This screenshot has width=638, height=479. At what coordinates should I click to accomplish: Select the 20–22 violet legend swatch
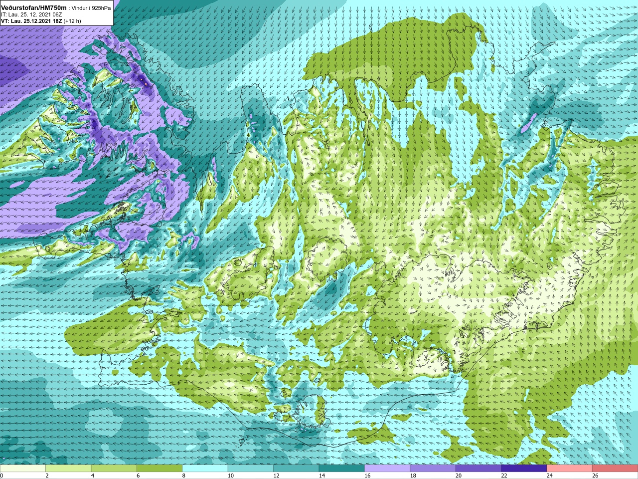click(478, 469)
